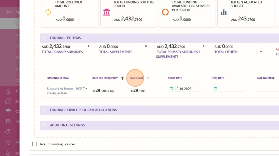Open the Support At Home funding fee dropdown

67,89
